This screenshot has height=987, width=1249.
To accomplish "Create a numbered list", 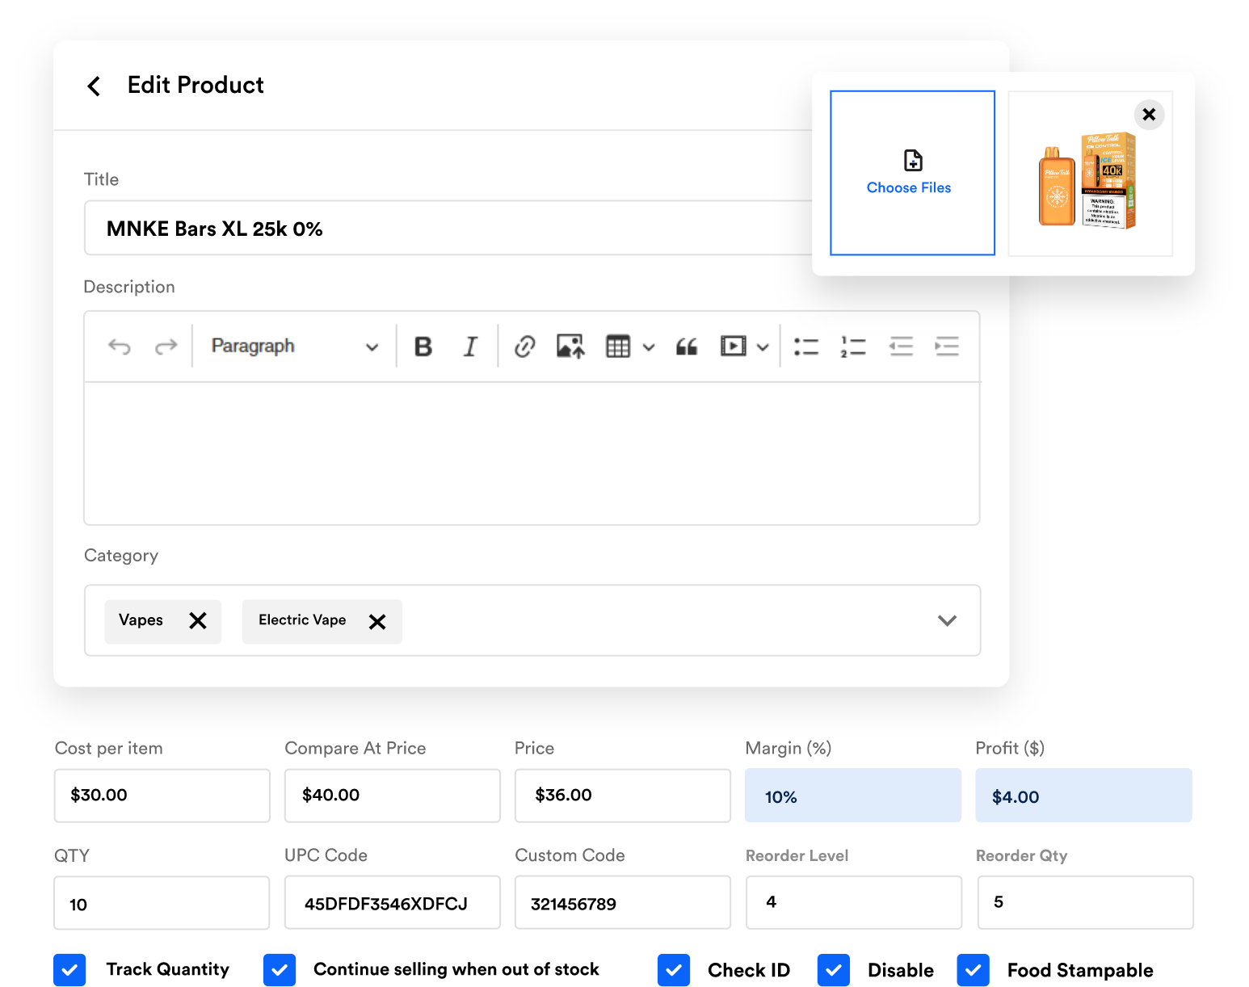I will click(852, 346).
